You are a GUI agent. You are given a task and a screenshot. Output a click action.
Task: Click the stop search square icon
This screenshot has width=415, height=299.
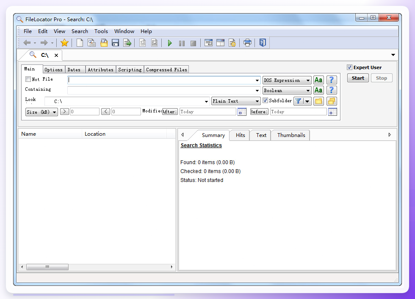pyautogui.click(x=194, y=43)
